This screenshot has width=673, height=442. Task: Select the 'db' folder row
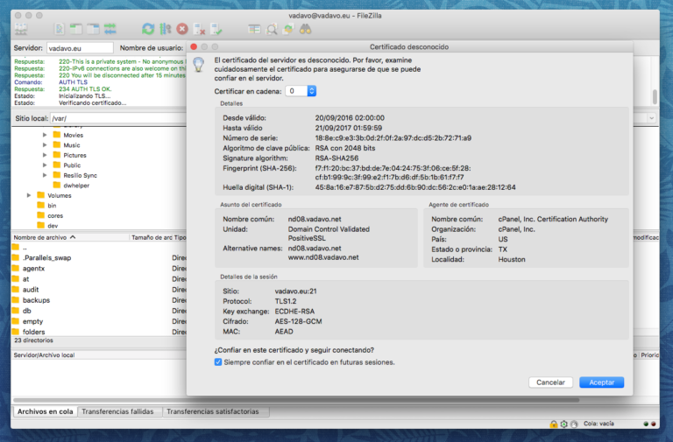pos(99,311)
